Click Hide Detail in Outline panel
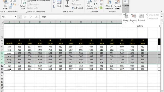Viewport: 164px width, 92px height. pyautogui.click(x=152, y=19)
